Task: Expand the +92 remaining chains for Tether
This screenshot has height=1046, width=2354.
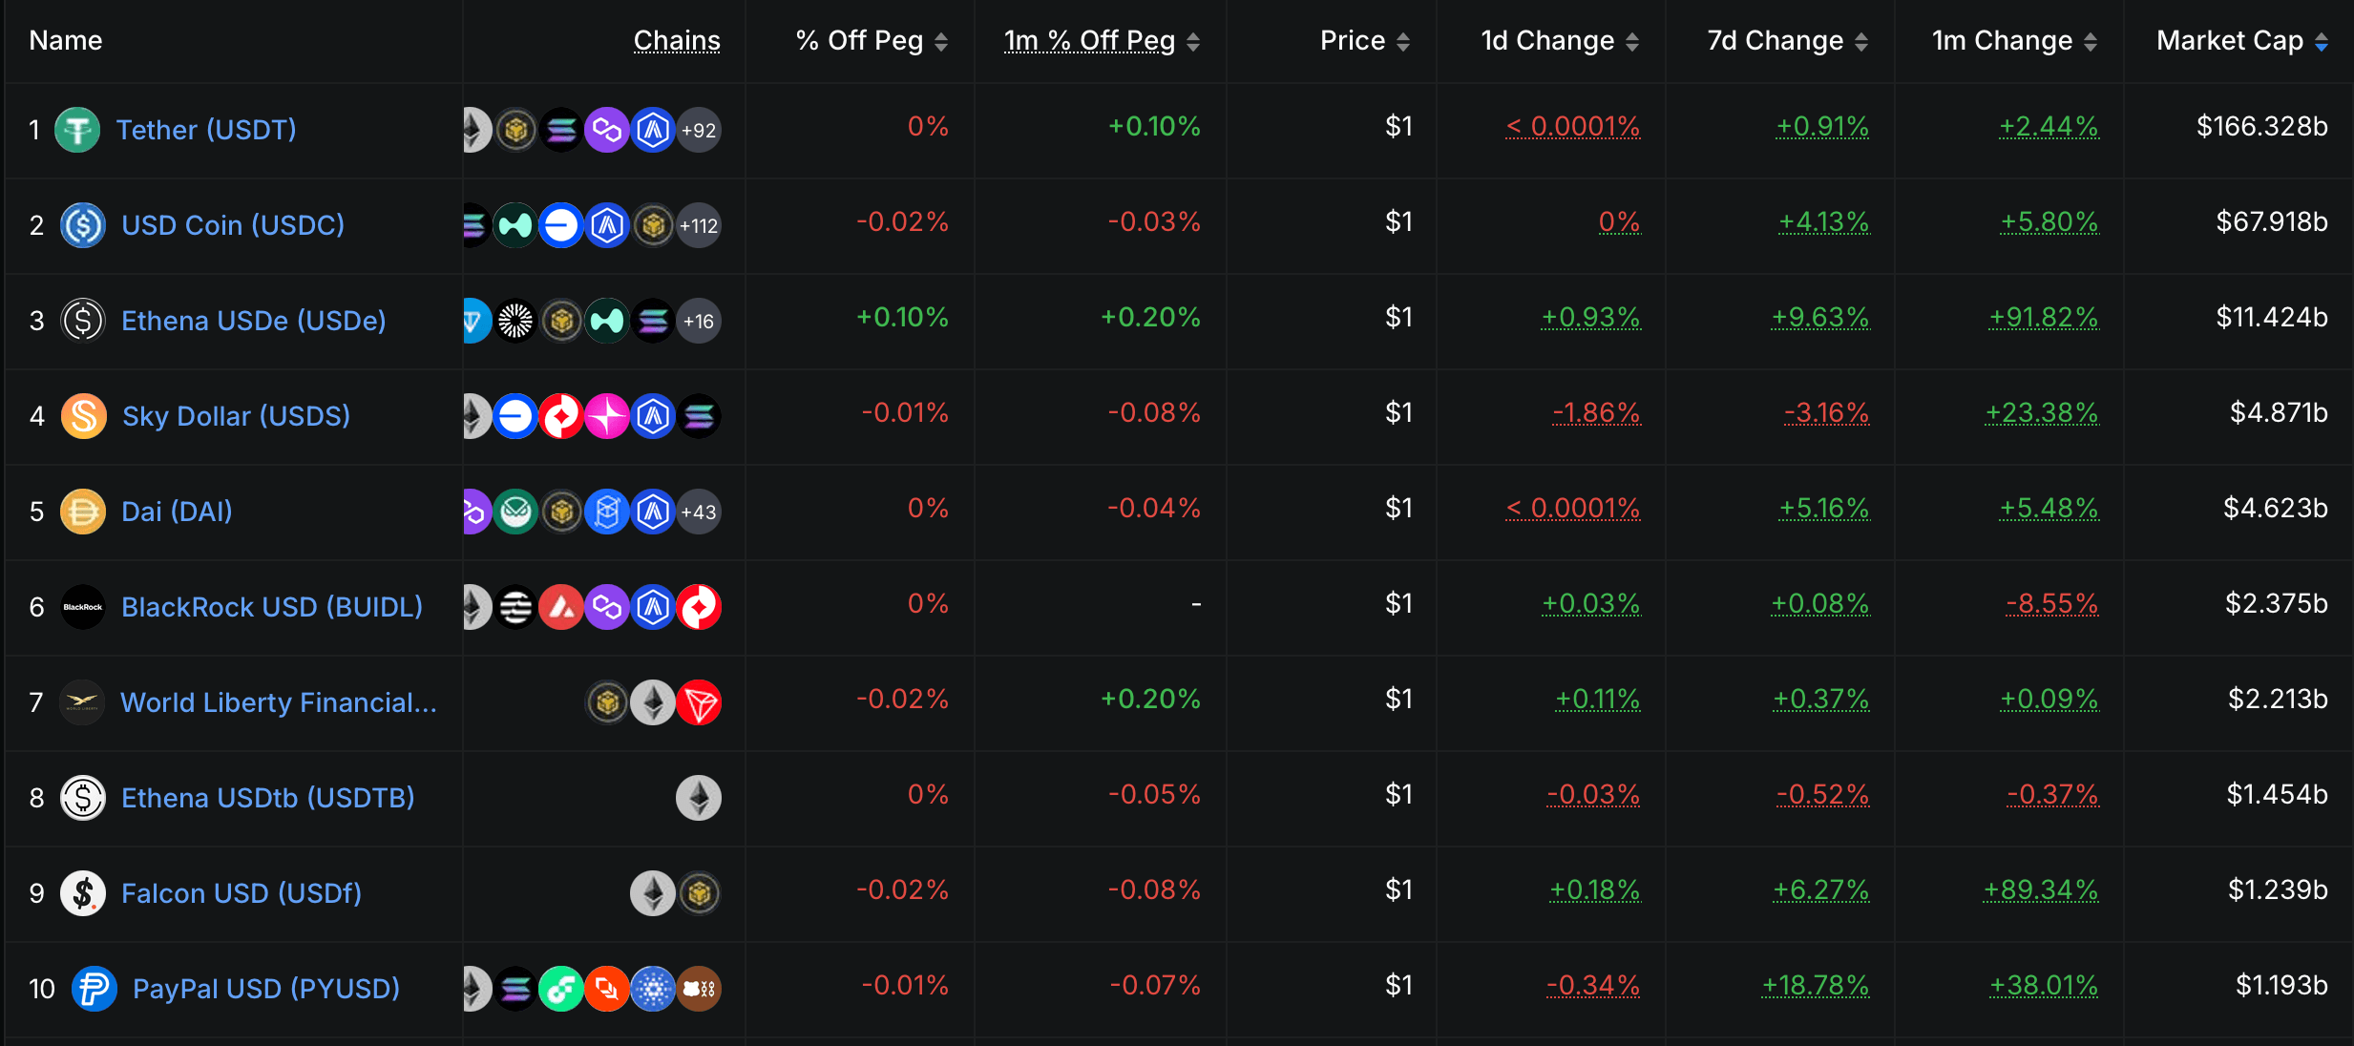Action: pyautogui.click(x=699, y=130)
